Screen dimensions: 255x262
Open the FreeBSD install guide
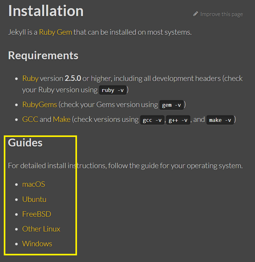click(37, 214)
